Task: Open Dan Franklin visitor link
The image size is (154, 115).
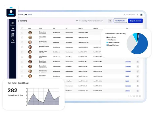Action: 42,76
